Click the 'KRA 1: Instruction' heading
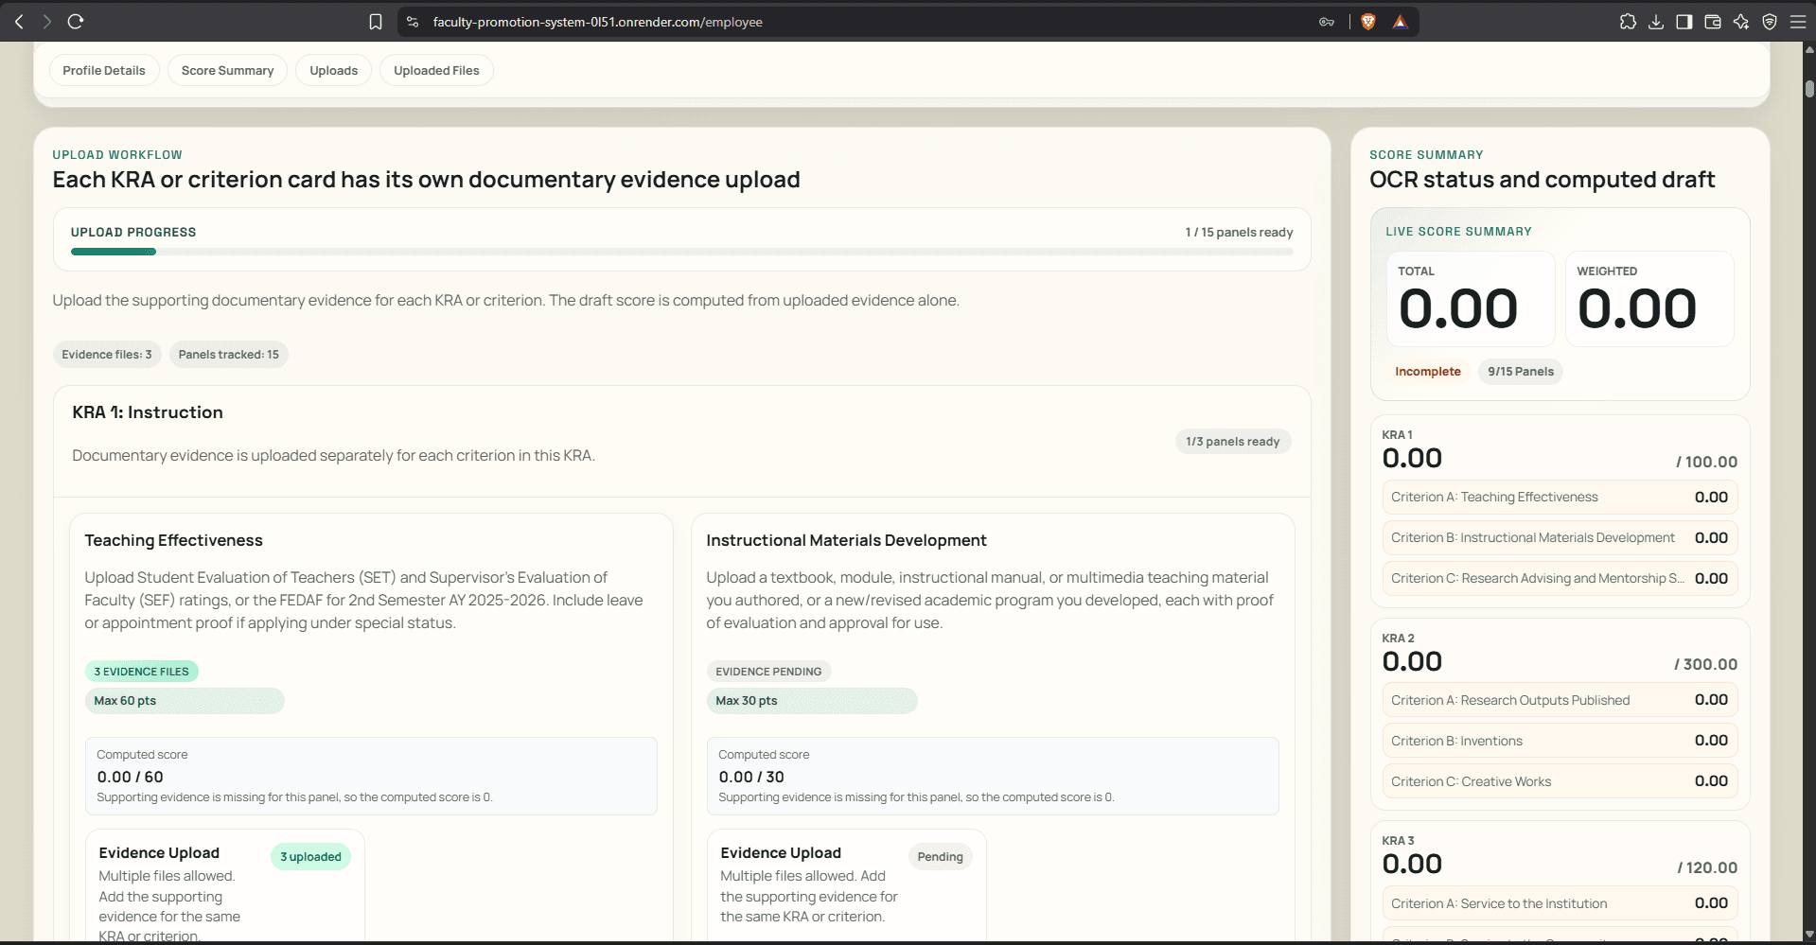The image size is (1816, 945). (x=148, y=412)
